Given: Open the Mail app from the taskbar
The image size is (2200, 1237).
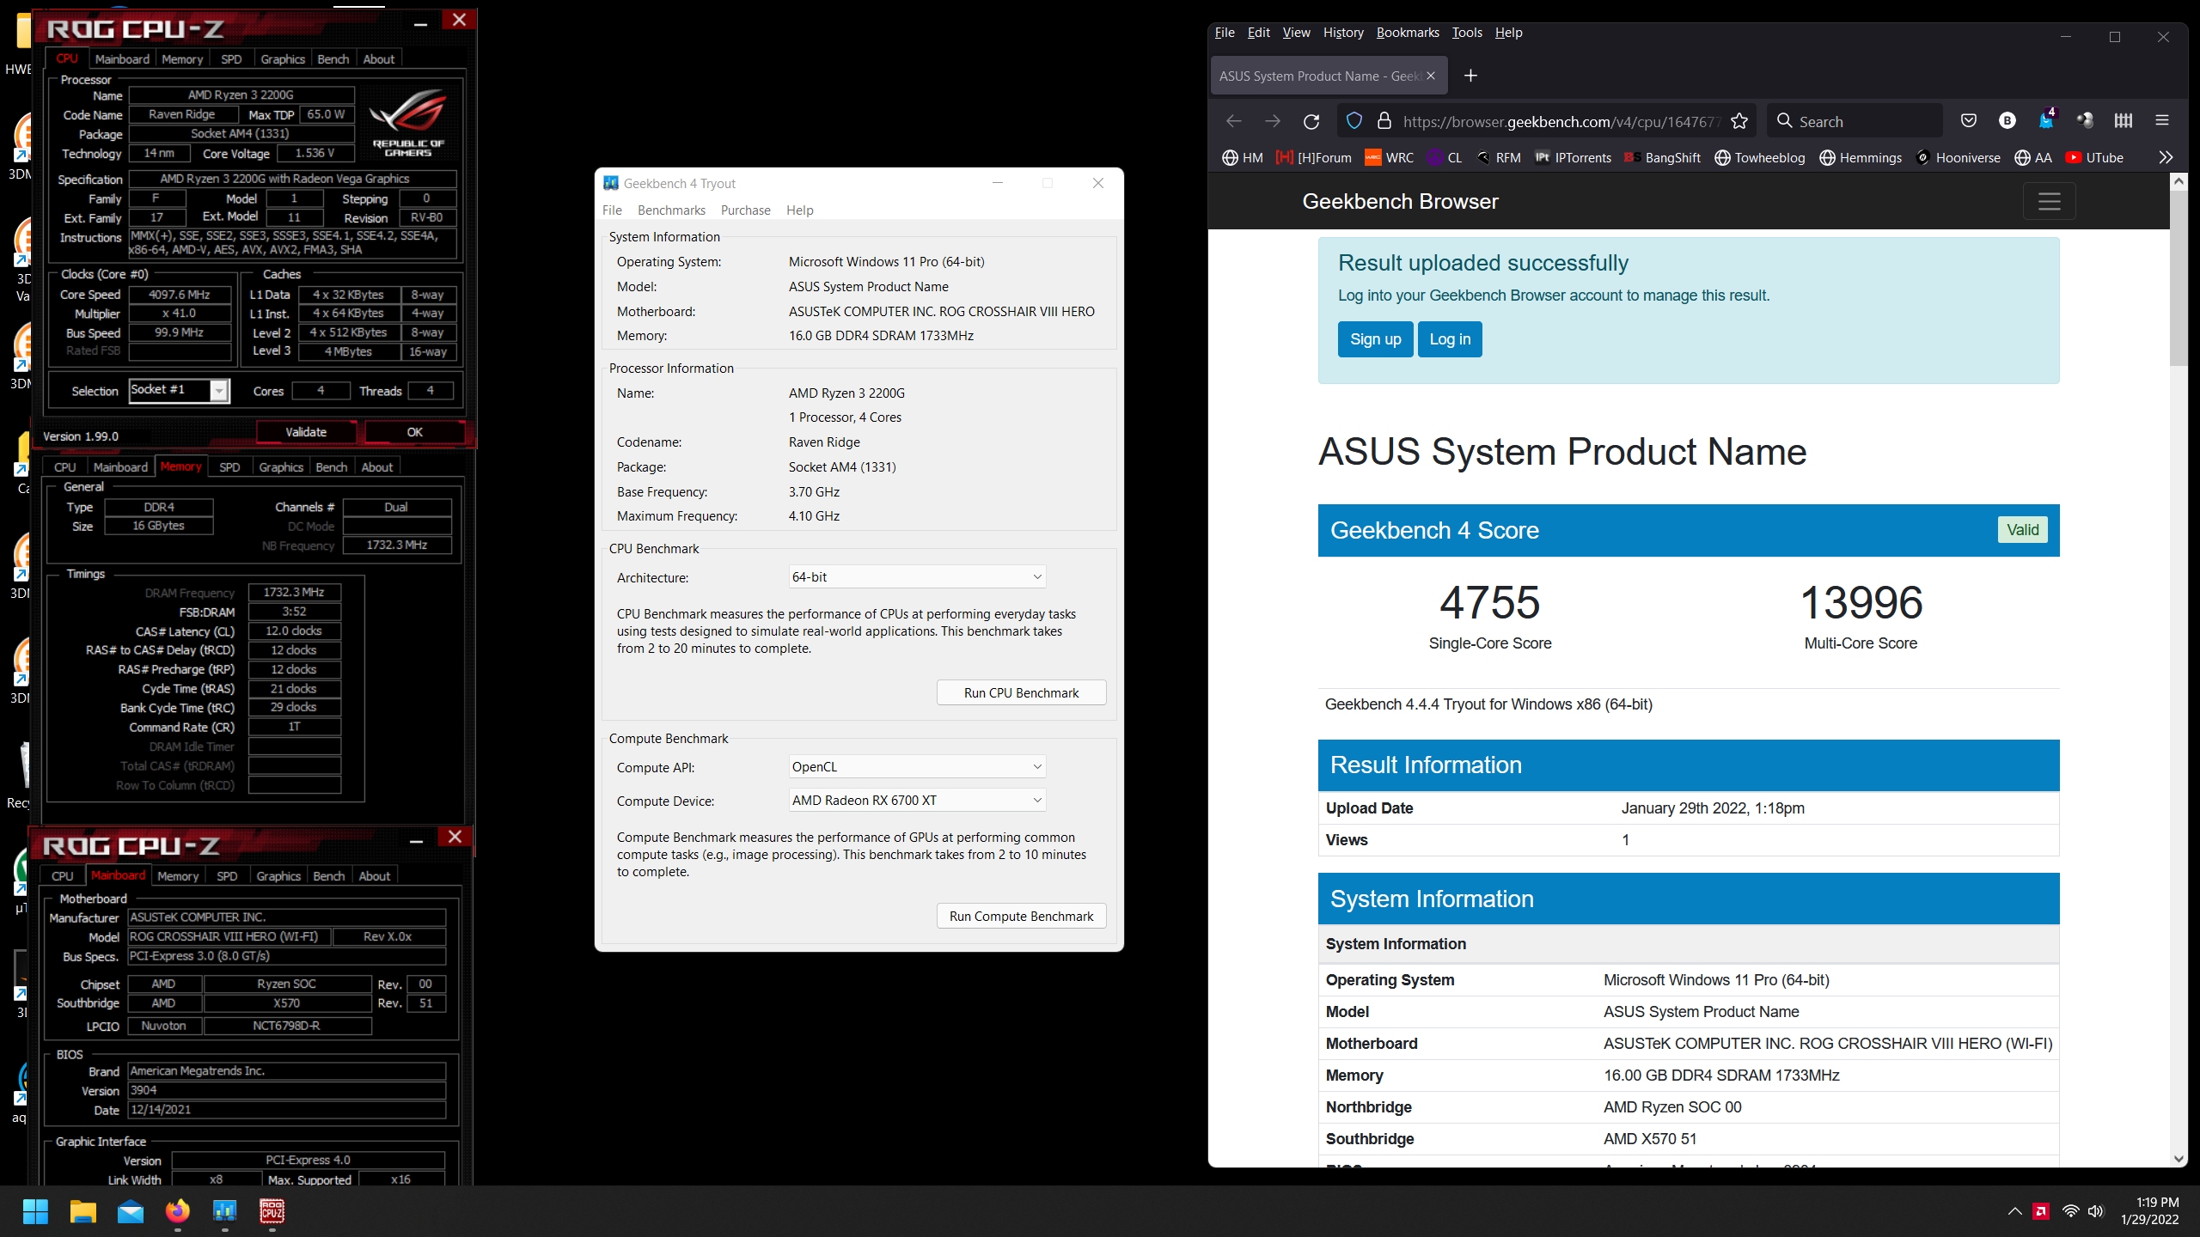Looking at the screenshot, I should coord(131,1212).
